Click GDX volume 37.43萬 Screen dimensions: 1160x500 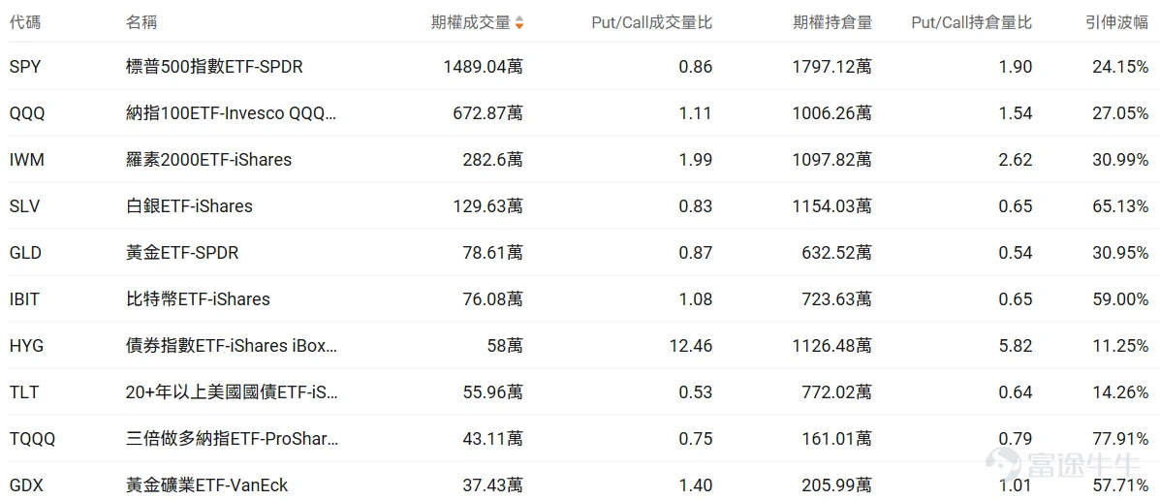click(x=492, y=485)
